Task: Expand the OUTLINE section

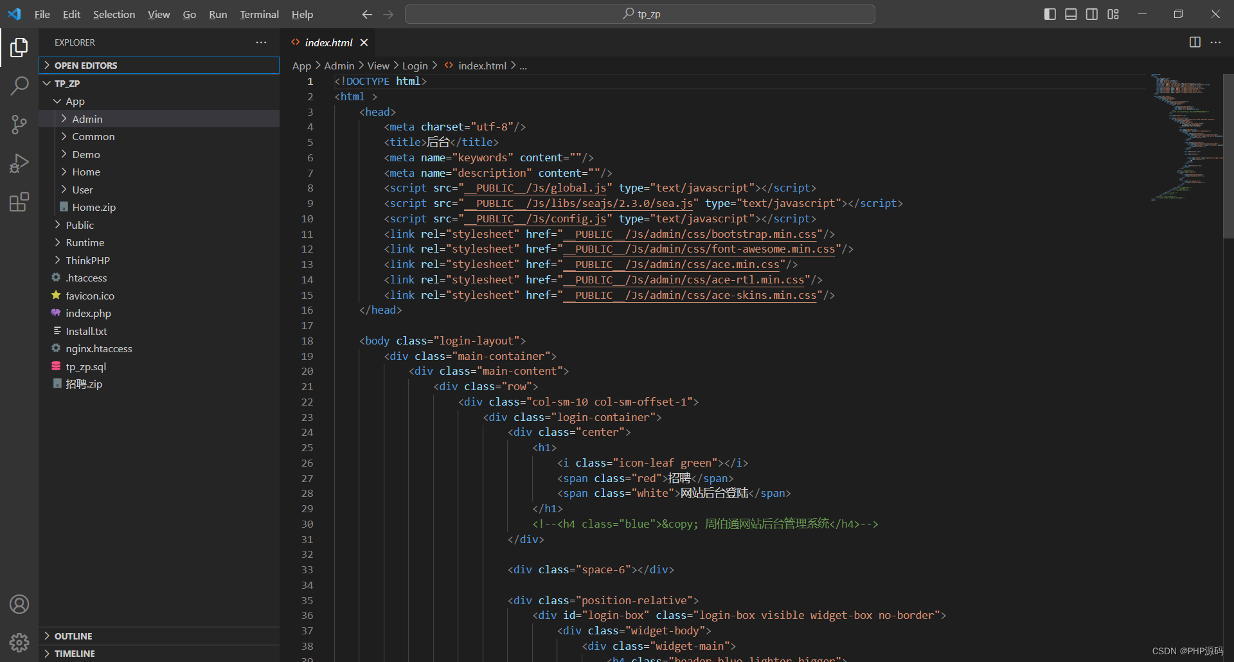Action: (x=159, y=636)
